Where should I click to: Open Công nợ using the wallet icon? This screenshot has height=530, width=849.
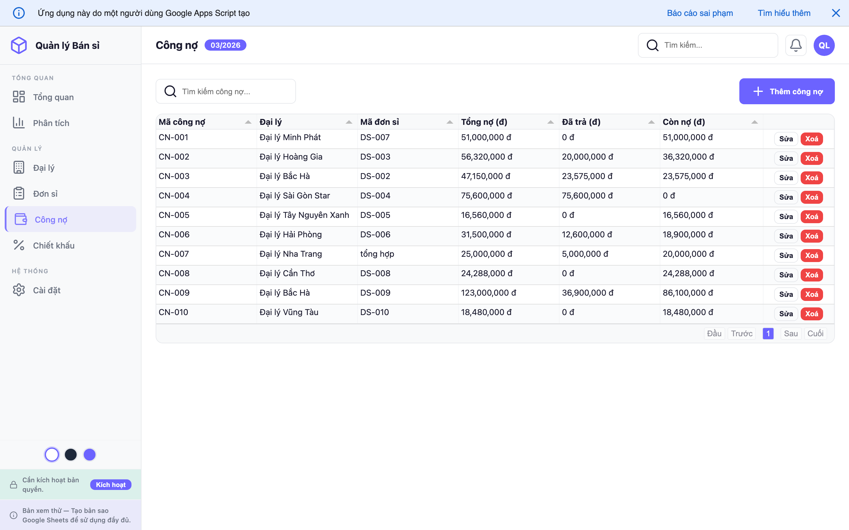coord(21,219)
